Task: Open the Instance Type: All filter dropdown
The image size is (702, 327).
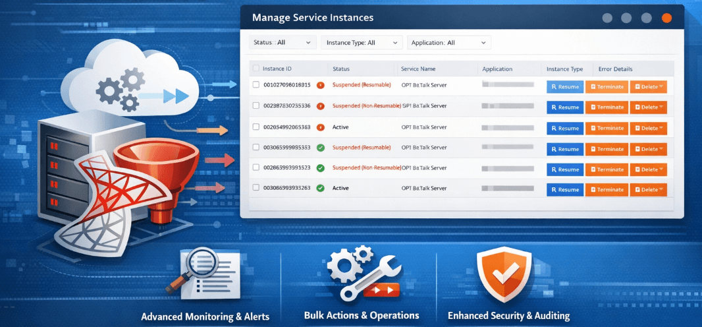Action: point(362,43)
